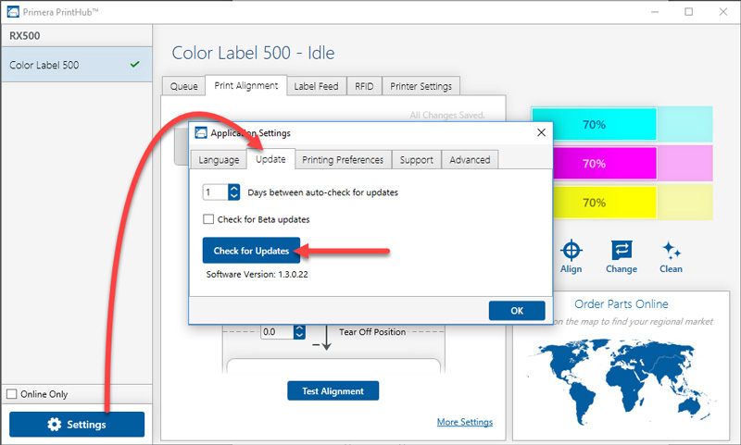
Task: Click the Test Alignment button
Action: coord(333,390)
